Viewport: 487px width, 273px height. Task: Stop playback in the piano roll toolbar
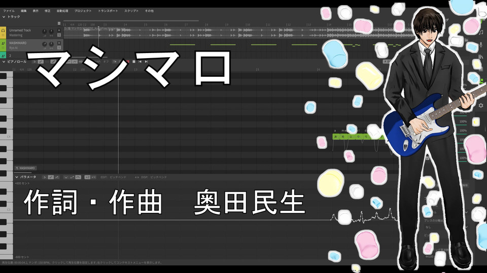(x=134, y=62)
